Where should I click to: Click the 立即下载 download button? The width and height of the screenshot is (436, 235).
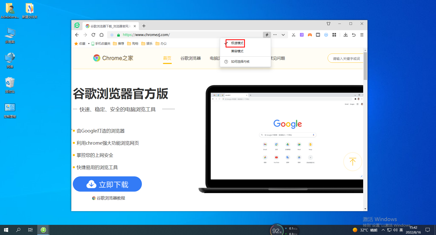coord(107,184)
